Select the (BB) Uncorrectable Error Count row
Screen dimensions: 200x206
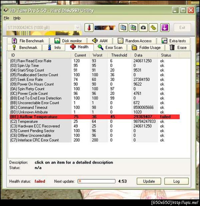(95, 103)
